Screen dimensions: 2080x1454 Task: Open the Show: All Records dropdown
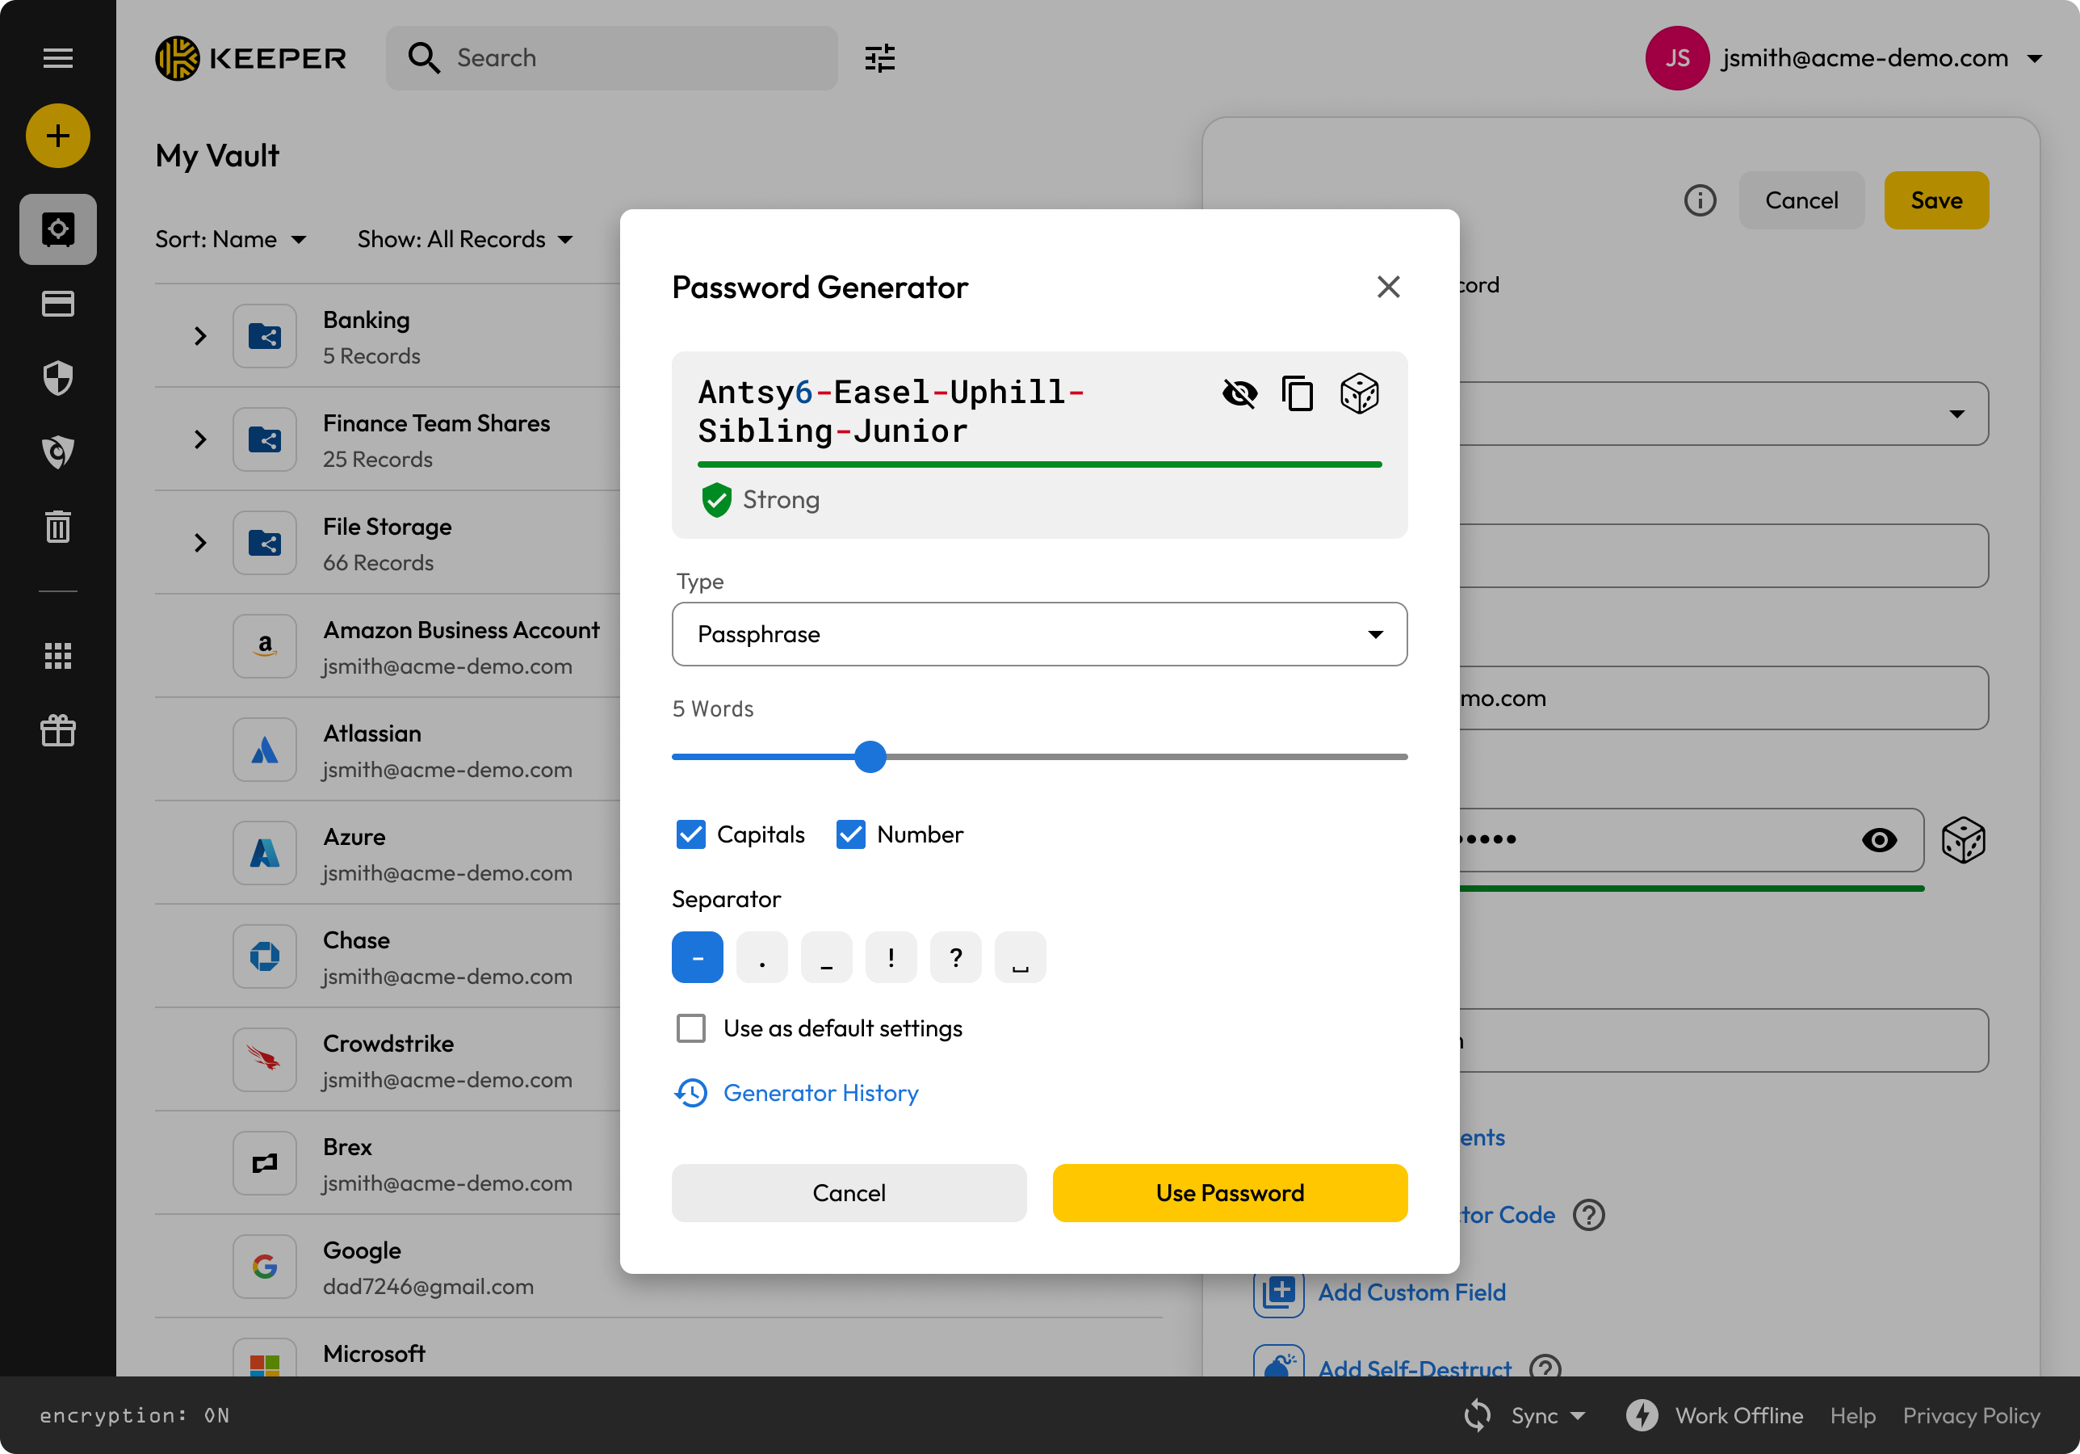click(465, 239)
